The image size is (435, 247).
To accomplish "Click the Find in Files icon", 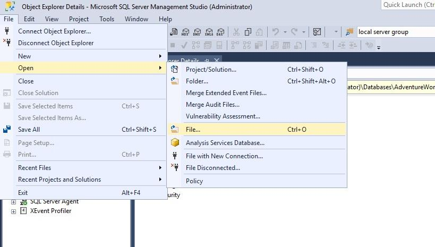I will click(349, 32).
